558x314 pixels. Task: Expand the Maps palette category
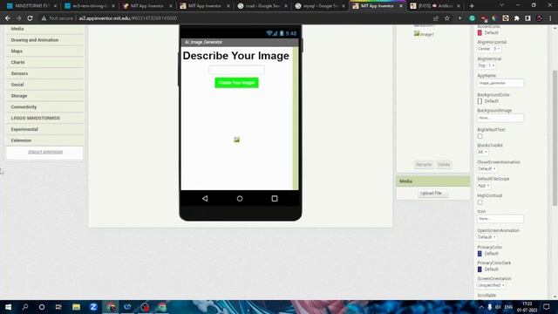[x=44, y=51]
